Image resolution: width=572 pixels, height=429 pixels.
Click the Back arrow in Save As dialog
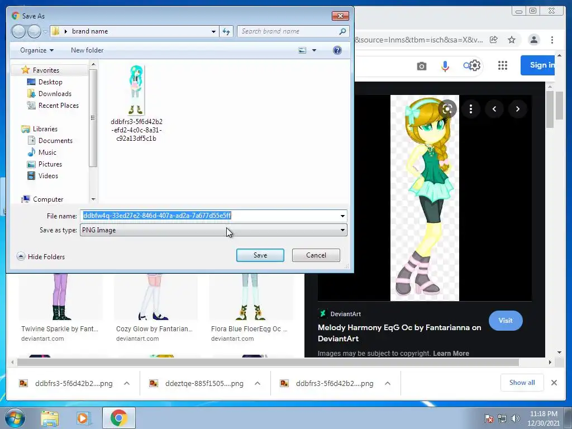coord(18,31)
